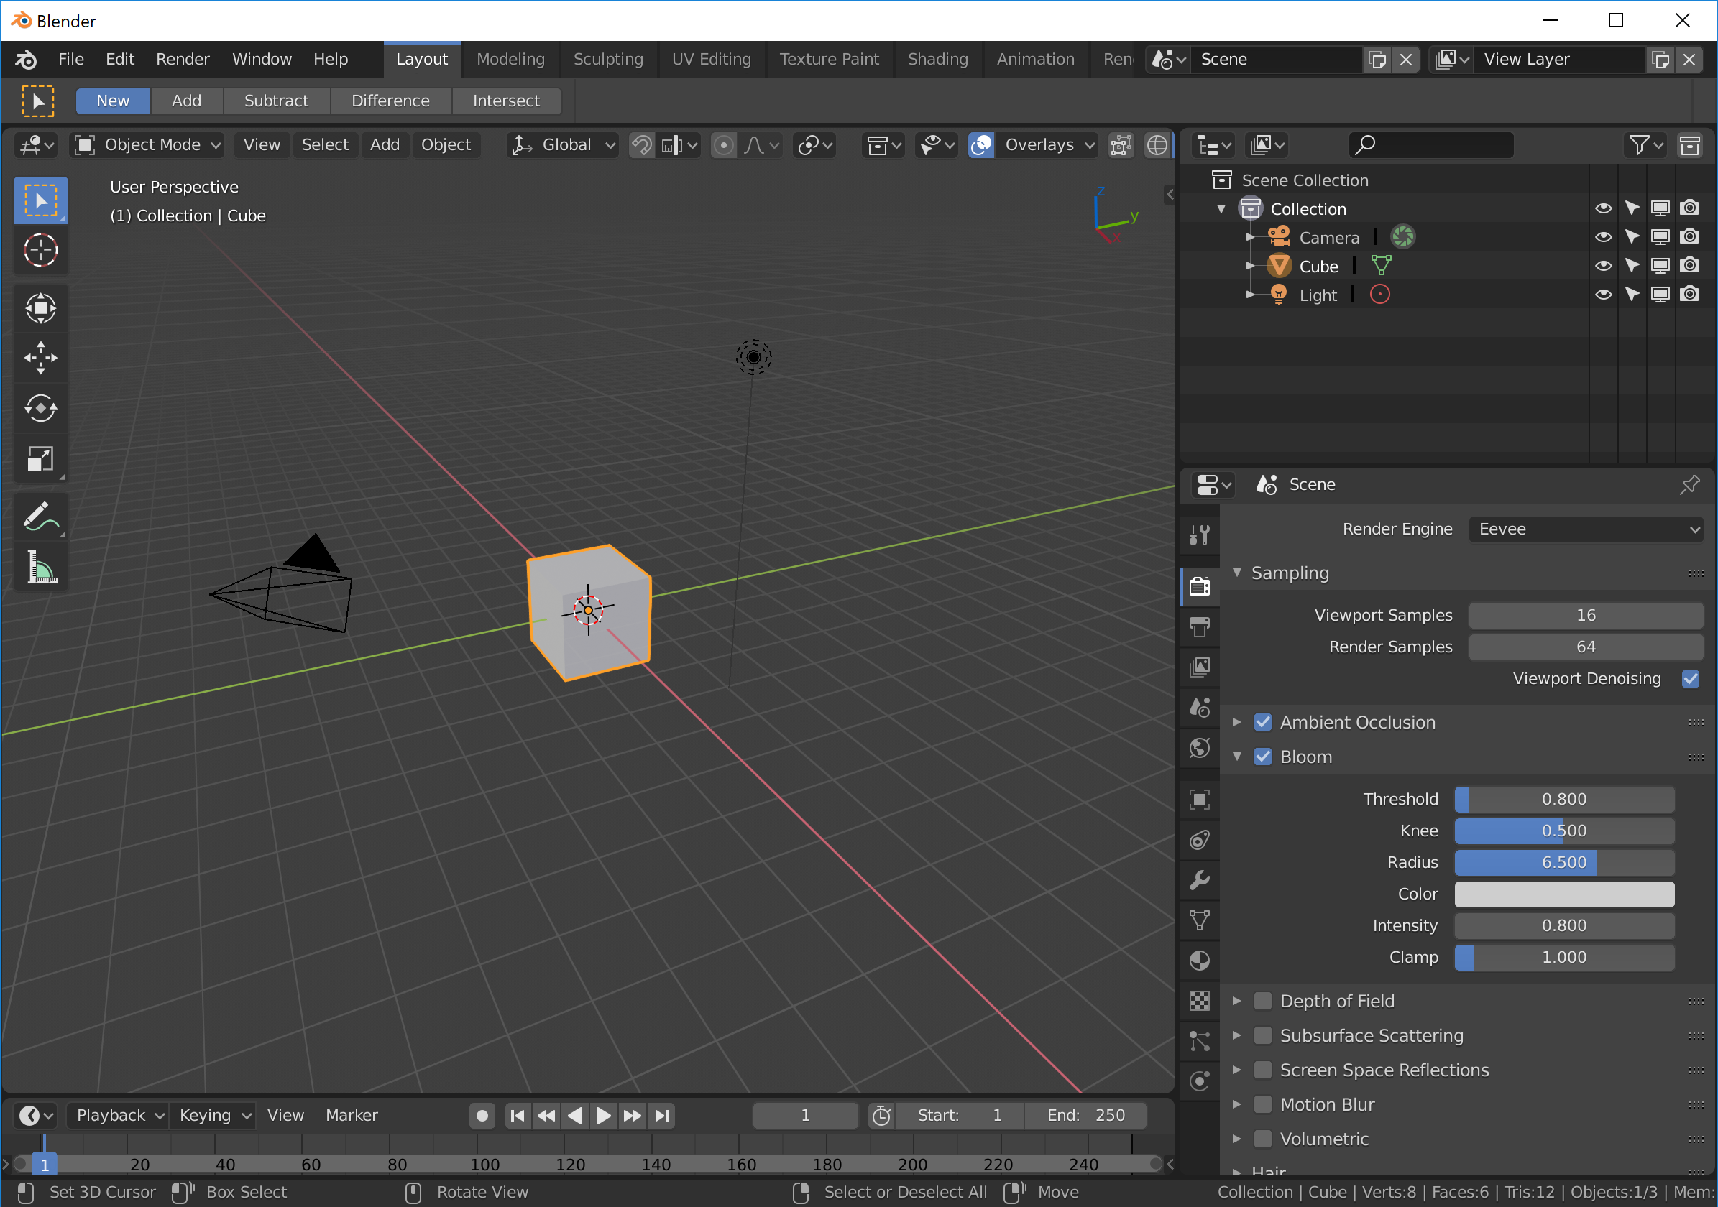Open the Object Mode dropdown
The image size is (1718, 1207).
click(147, 145)
